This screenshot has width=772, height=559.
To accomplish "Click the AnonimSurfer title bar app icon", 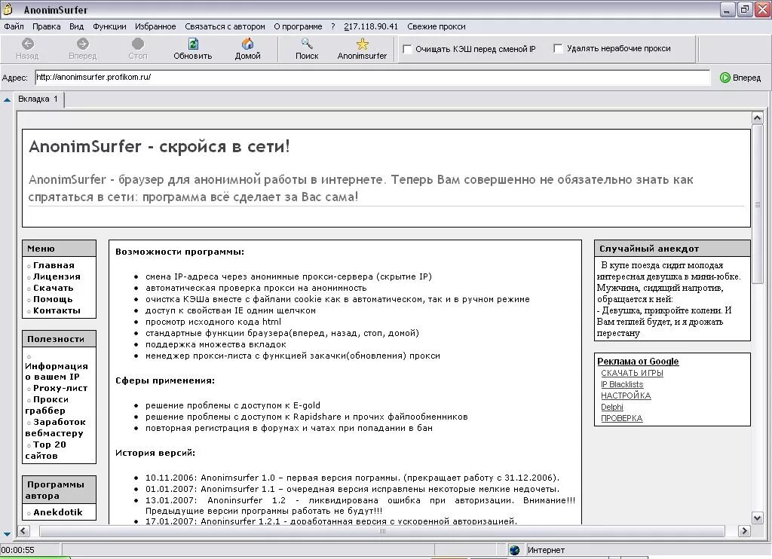I will [8, 9].
